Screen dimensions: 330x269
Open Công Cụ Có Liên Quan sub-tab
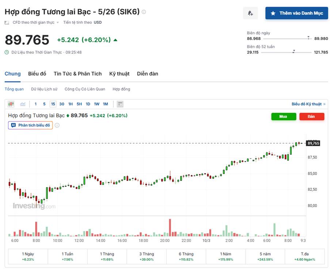pos(85,89)
